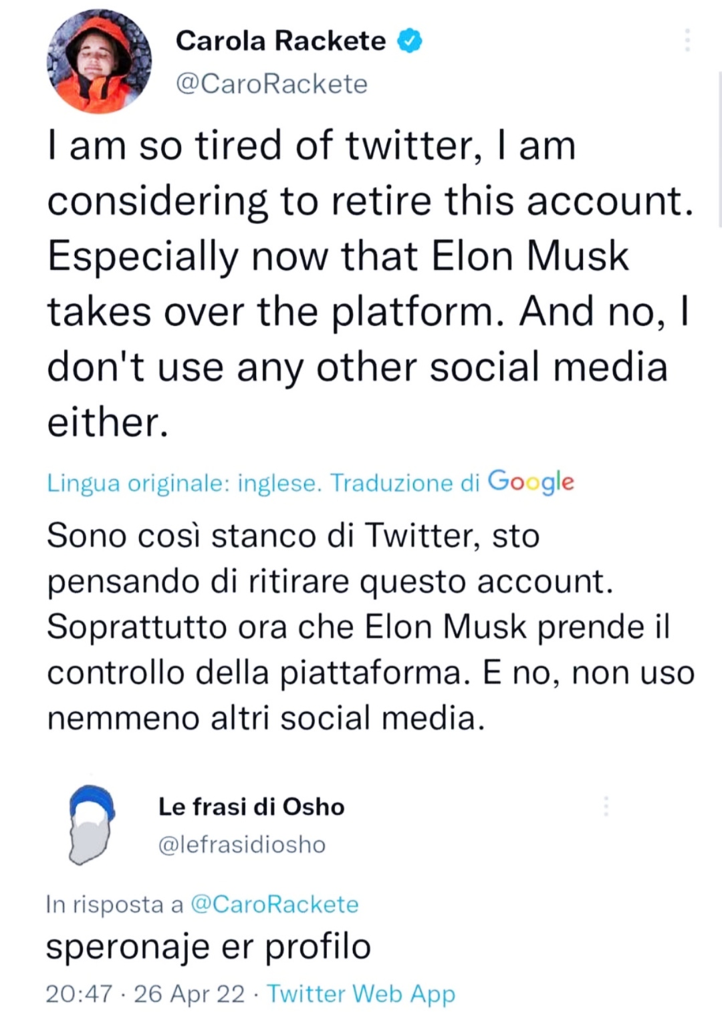Open more options on Carola Rackete's tweet
The image size is (722, 1012).
click(687, 41)
